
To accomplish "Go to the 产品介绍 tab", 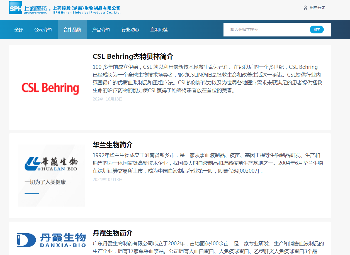I will pyautogui.click(x=101, y=30).
